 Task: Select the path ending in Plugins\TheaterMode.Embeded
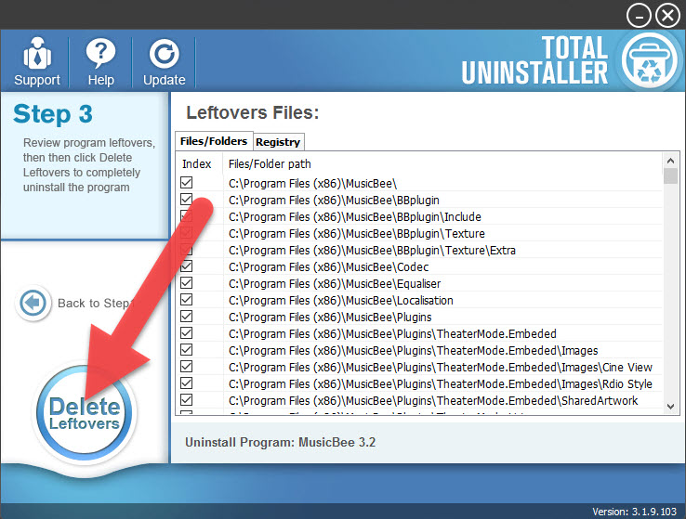pyautogui.click(x=392, y=333)
